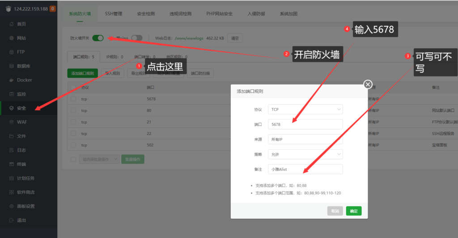Close the 添加端口规则 dialog with X icon
This screenshot has height=238, width=458.
coord(368,84)
